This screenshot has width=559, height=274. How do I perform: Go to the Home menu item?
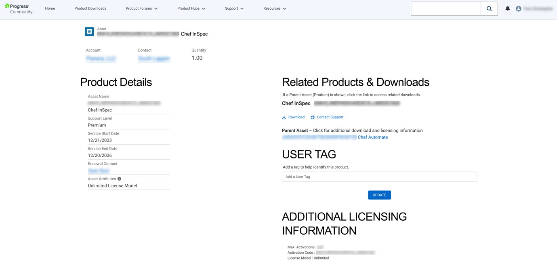tap(50, 8)
